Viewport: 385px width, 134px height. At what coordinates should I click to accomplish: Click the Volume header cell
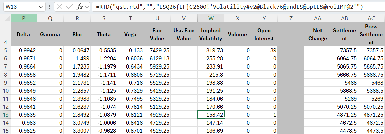click(x=237, y=35)
